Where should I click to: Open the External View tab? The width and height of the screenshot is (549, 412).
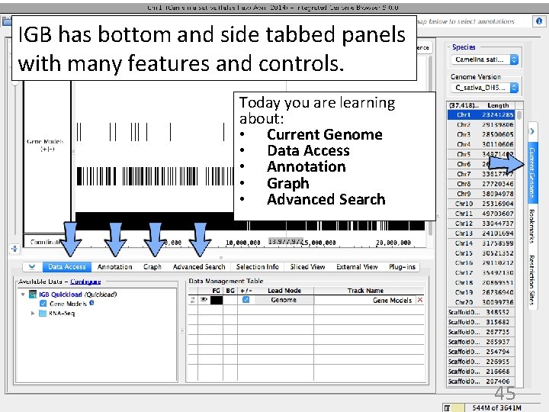coord(357,267)
